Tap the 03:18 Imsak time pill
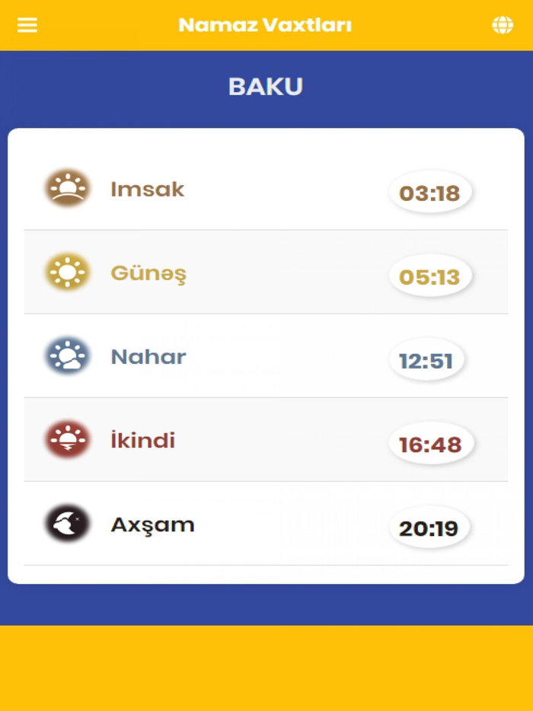 click(x=429, y=193)
